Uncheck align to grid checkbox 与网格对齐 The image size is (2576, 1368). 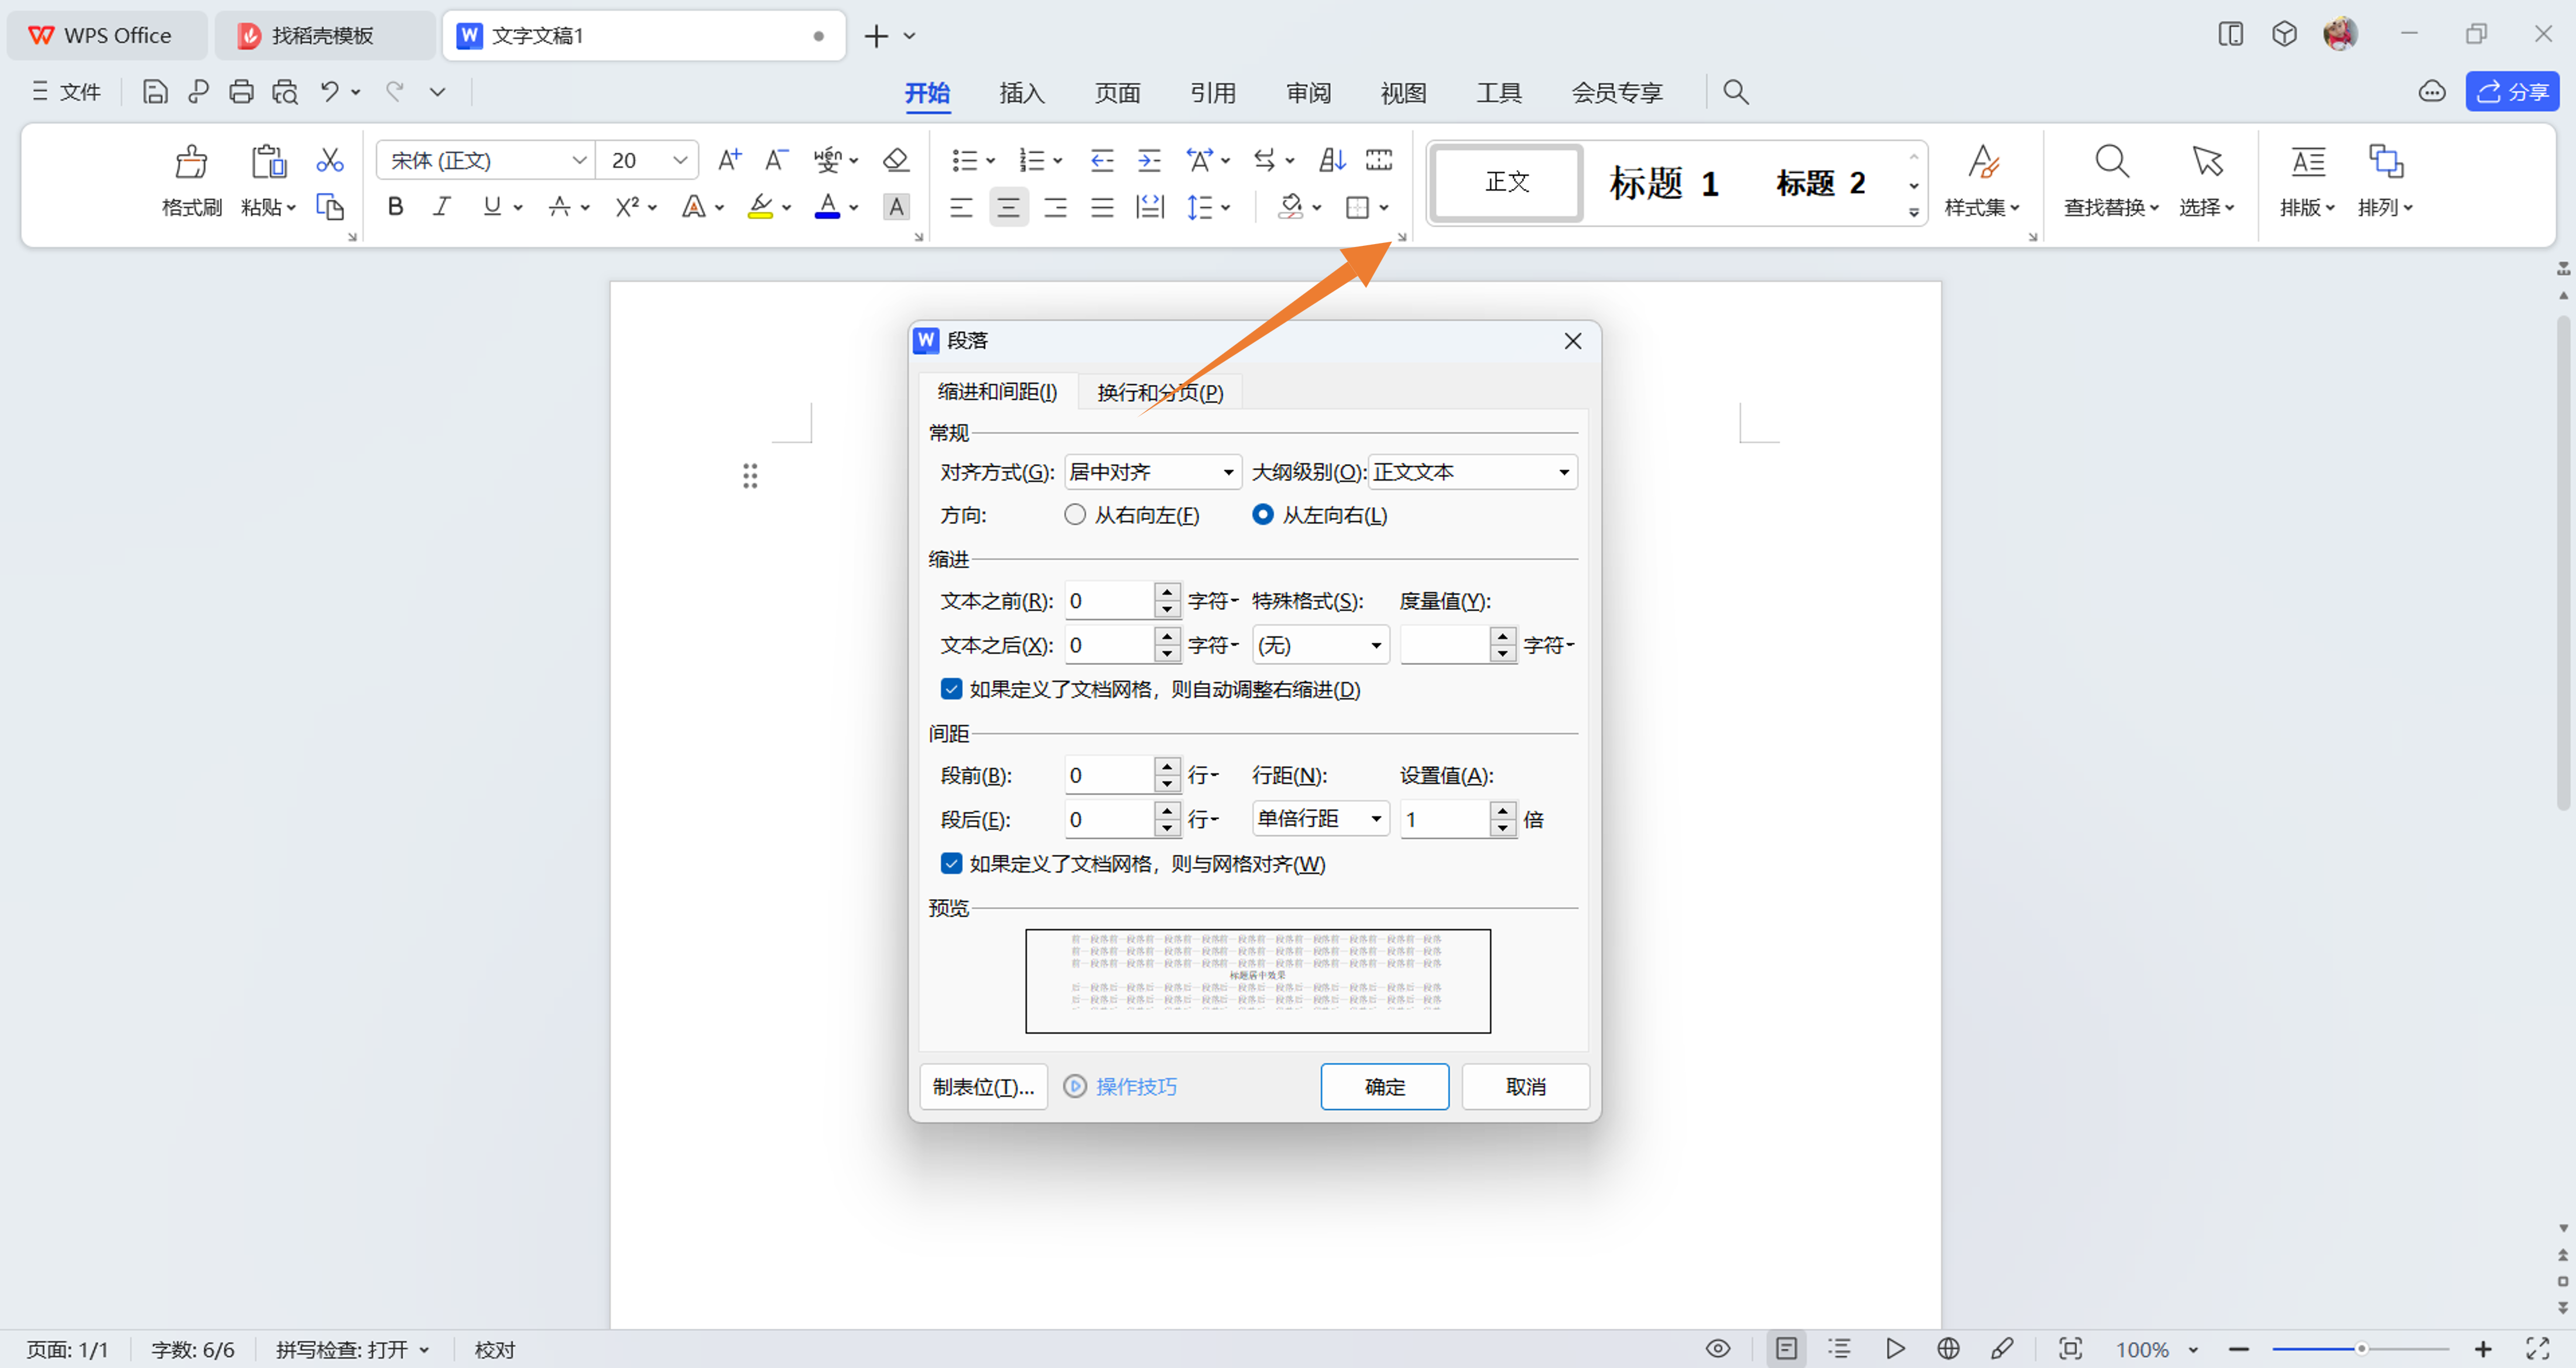(951, 863)
